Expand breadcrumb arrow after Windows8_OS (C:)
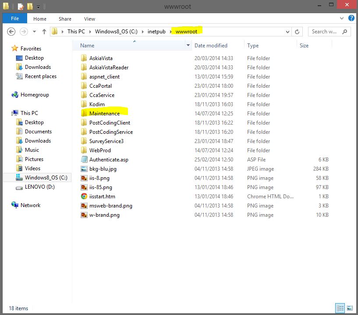 point(143,32)
